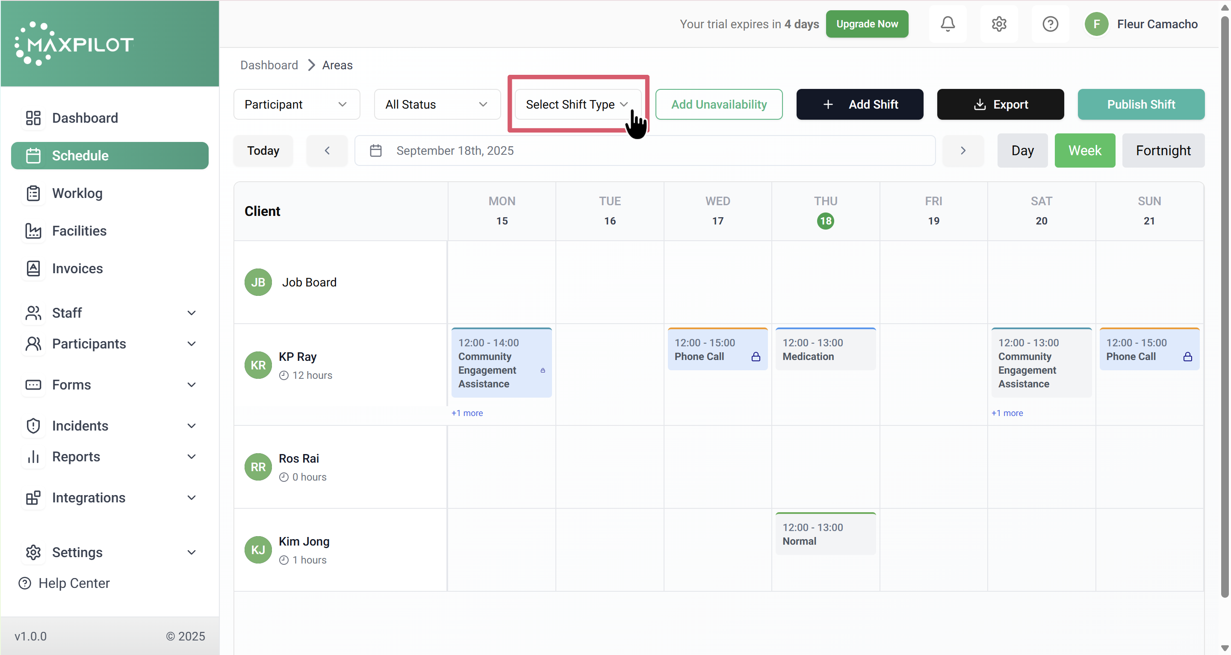
Task: Go to next week with right arrow
Action: pyautogui.click(x=963, y=150)
